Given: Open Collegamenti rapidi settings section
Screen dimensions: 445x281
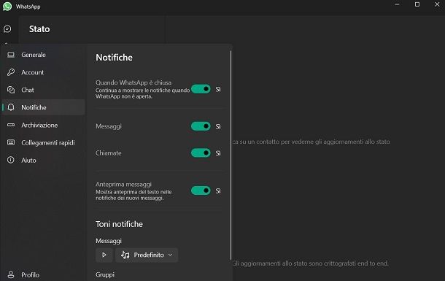Looking at the screenshot, I should point(44,142).
